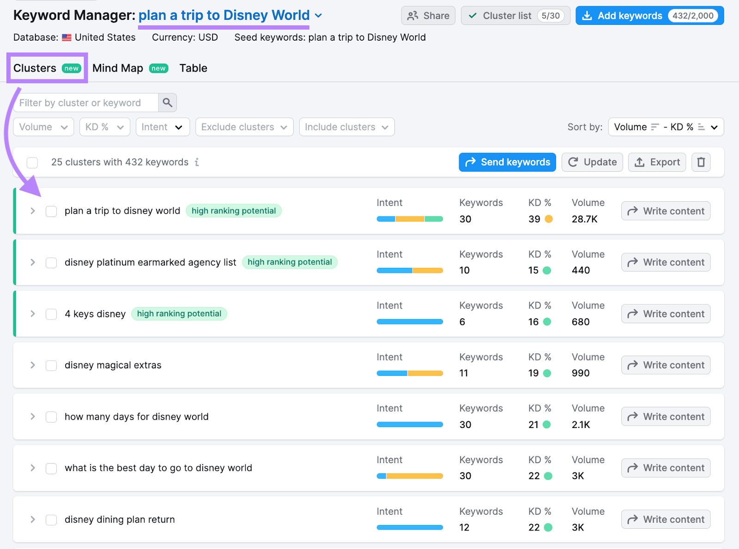
Task: Click Add keywords button
Action: point(650,16)
